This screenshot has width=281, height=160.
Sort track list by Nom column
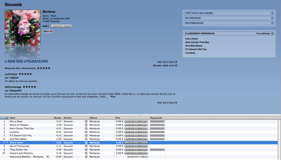click(29, 118)
